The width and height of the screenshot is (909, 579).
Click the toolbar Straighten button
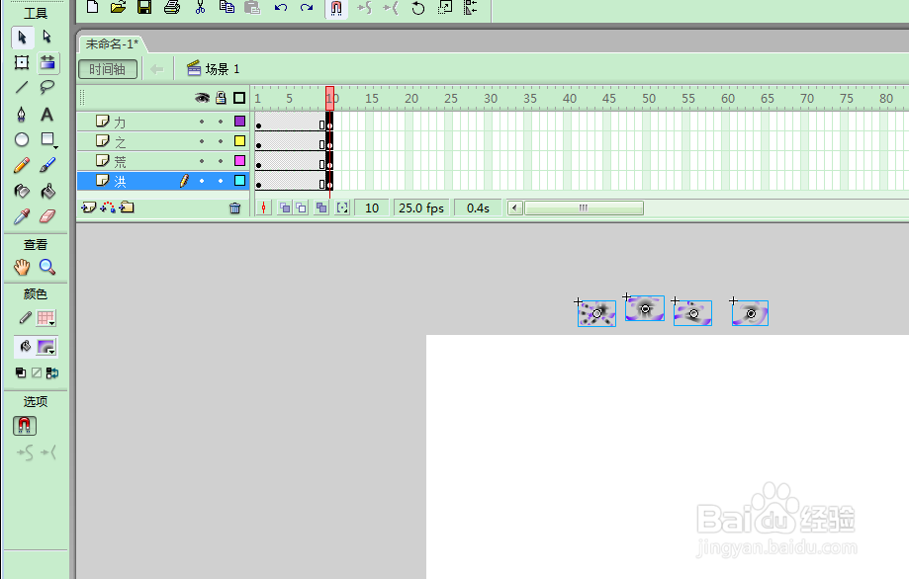pos(391,8)
